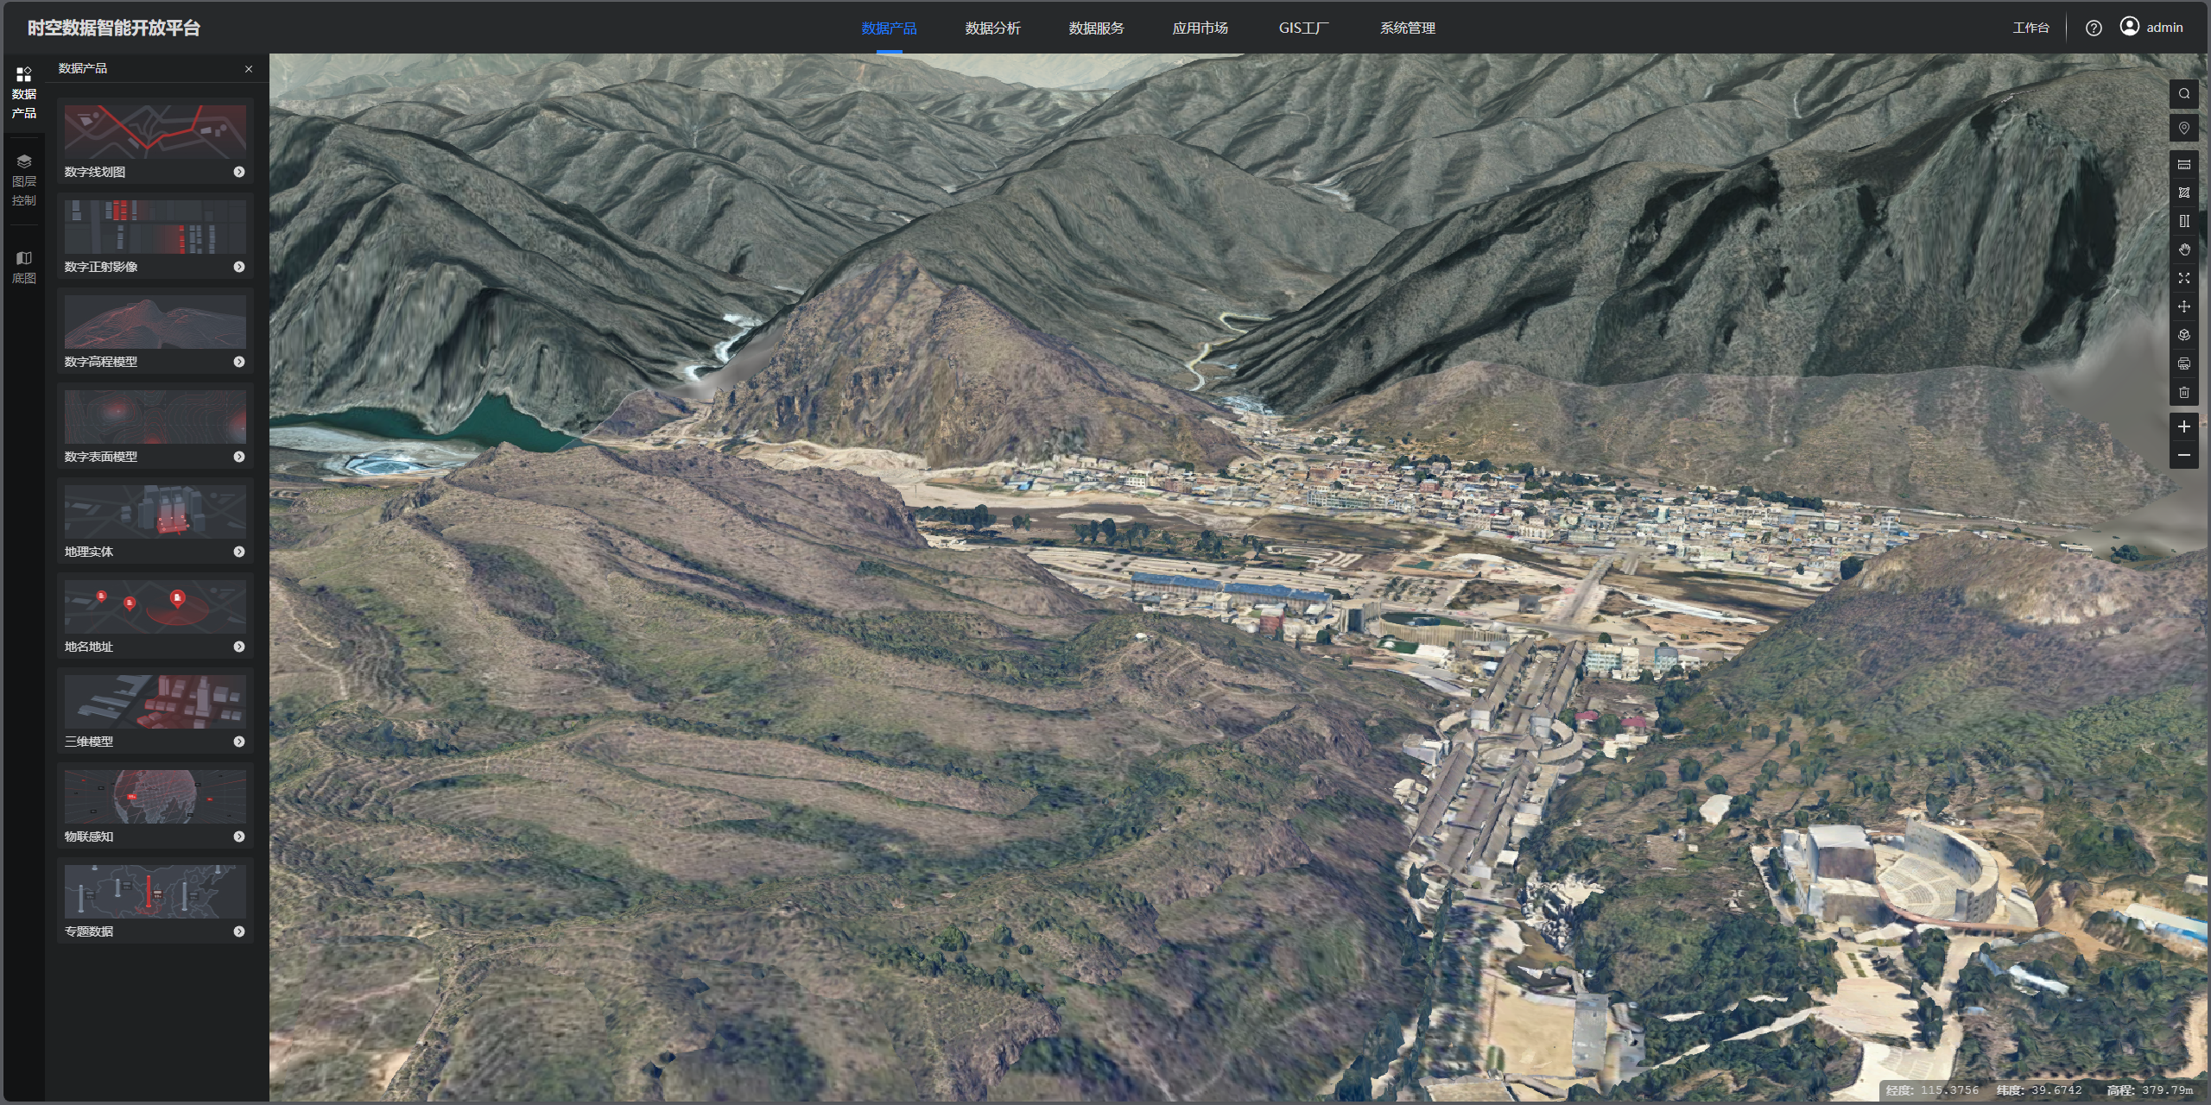Screen dimensions: 2211x1105
Task: Click platform title 时空数据智能开放平台
Action: coord(113,28)
